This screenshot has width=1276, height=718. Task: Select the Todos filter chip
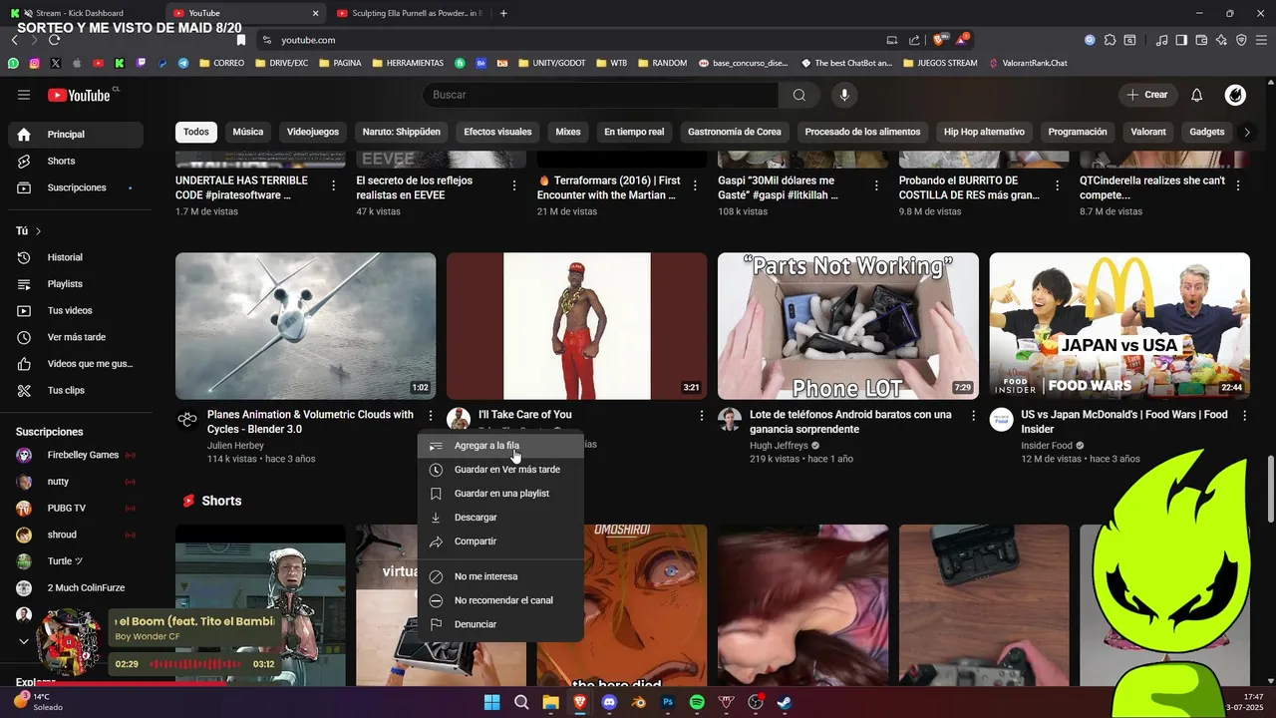click(196, 132)
